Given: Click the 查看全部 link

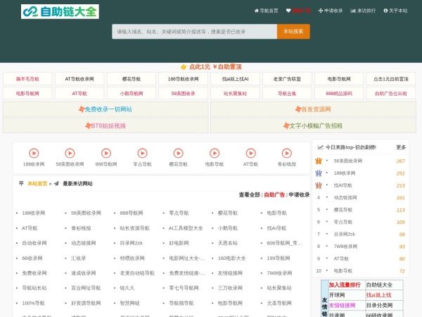Looking at the screenshot, I should click(250, 194).
